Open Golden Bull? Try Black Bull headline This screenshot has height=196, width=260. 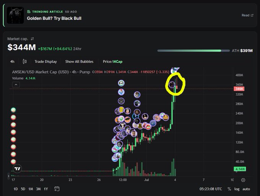pos(54,18)
